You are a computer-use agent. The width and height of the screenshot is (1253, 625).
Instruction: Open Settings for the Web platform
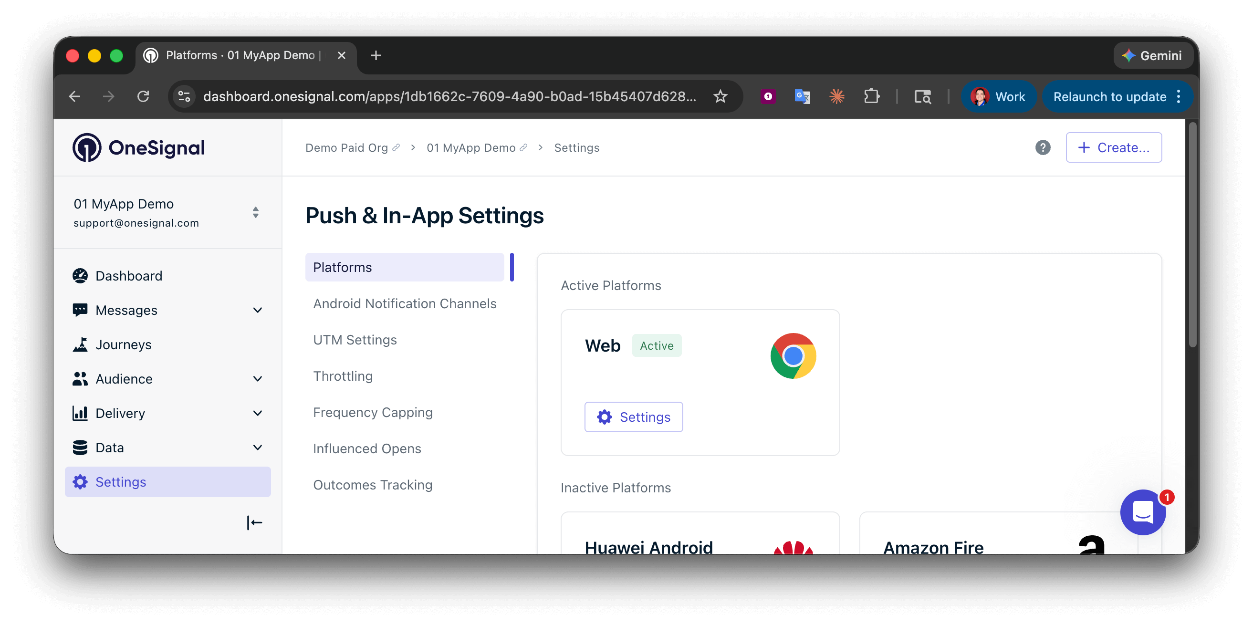click(x=633, y=417)
